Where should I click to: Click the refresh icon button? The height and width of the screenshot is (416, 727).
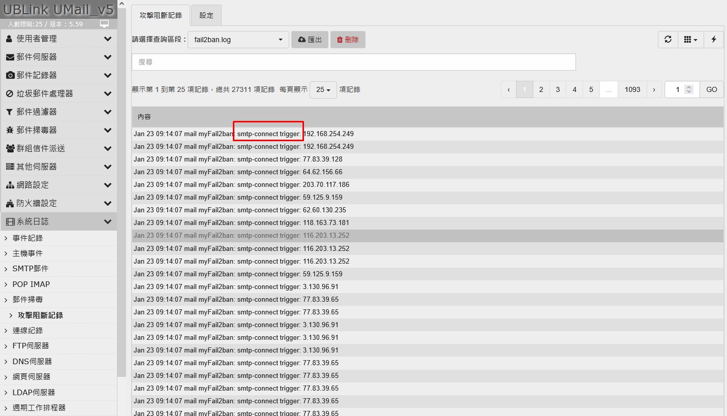[x=668, y=40]
